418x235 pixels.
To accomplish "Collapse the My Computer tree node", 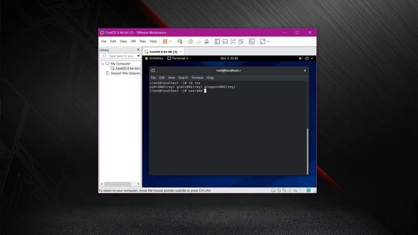I will point(103,64).
